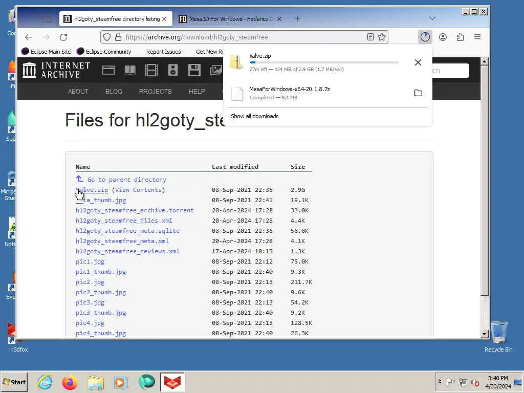Open the Archive texts book icon

130,70
